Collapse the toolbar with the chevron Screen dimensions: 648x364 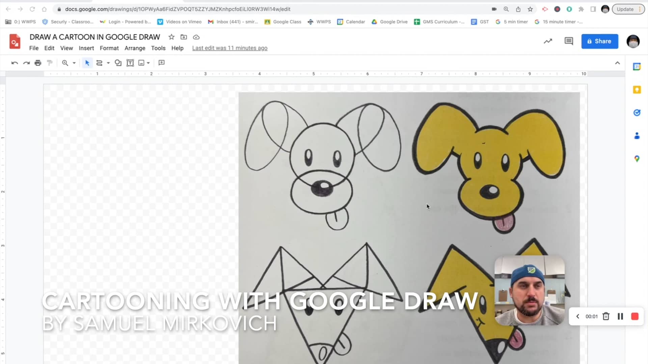click(617, 63)
